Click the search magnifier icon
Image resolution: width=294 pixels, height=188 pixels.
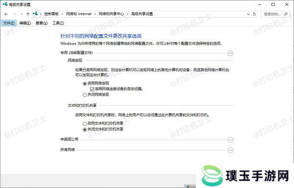click(x=286, y=14)
